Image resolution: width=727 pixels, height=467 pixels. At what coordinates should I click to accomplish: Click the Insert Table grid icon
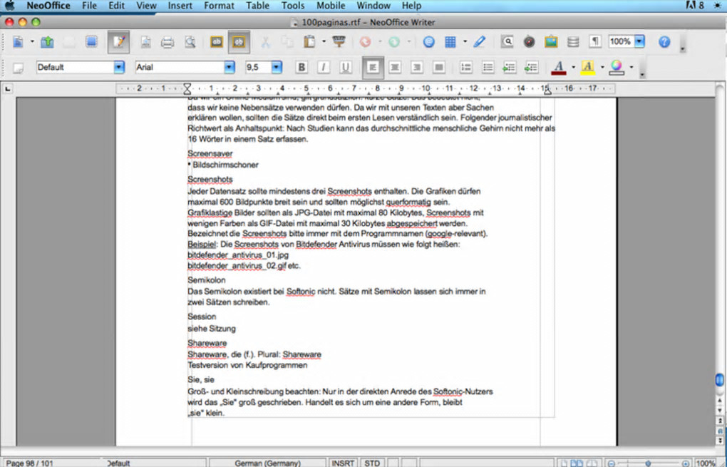point(450,42)
